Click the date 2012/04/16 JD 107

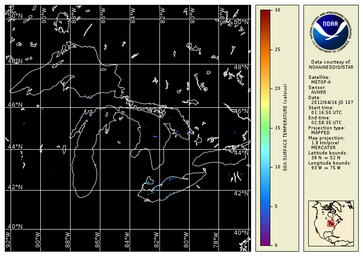coord(332,102)
